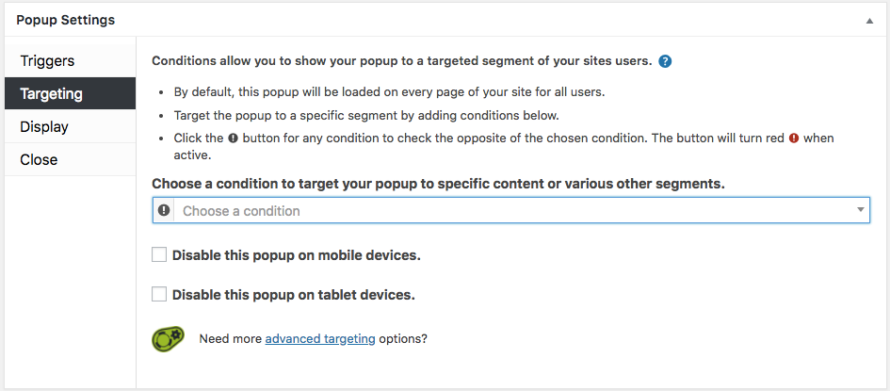Click the black exclamation icon in instructions text
The width and height of the screenshot is (890, 391).
tap(233, 138)
